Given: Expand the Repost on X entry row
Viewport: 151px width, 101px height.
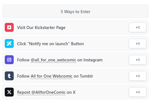Looking at the screenshot, I should 75,92.
